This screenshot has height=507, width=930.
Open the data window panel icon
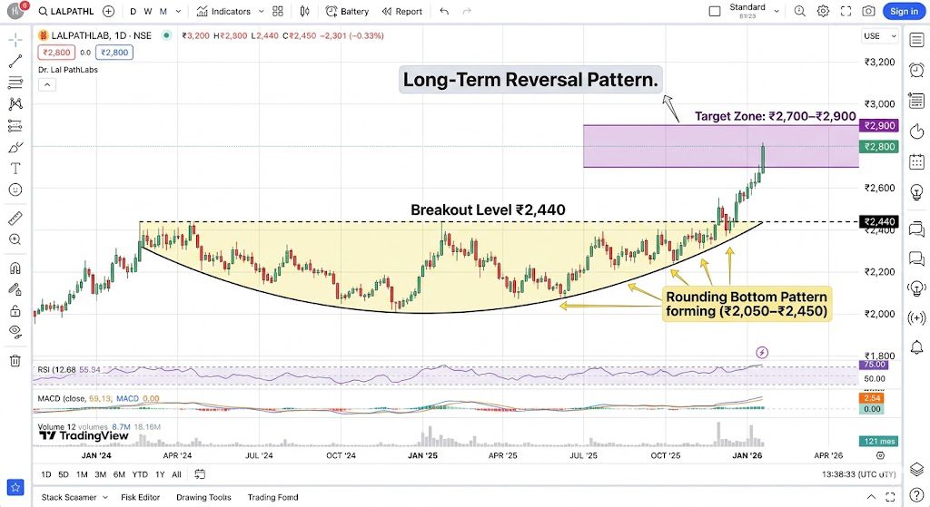pyautogui.click(x=916, y=100)
